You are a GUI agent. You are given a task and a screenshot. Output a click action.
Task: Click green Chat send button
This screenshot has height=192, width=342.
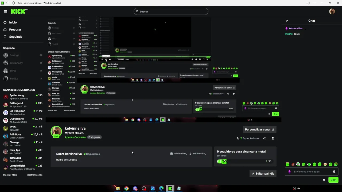[x=333, y=180]
